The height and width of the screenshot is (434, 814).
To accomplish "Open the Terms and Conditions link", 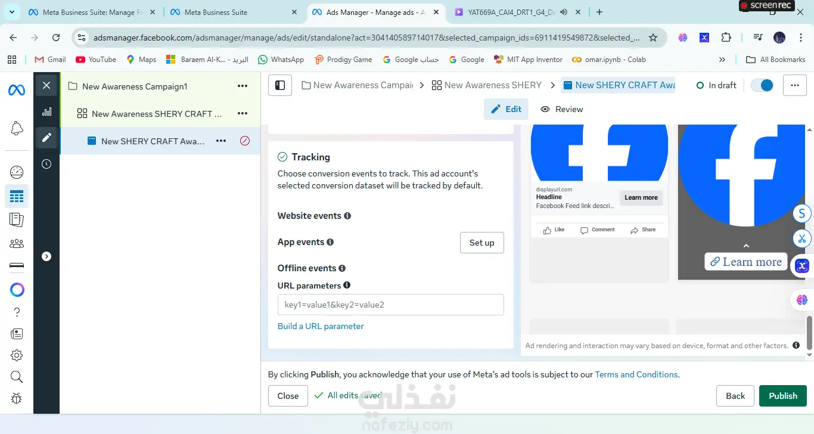I will [636, 374].
